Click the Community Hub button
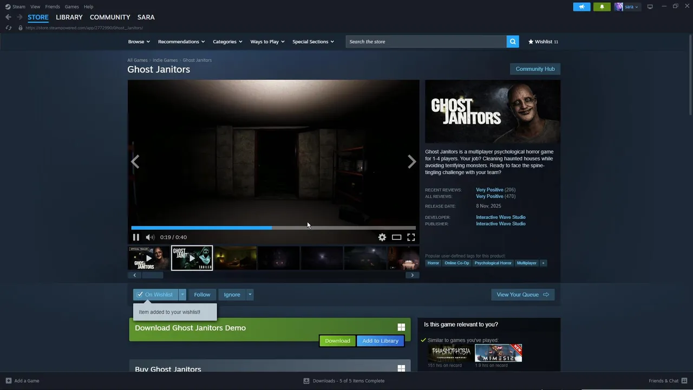Screen dimensions: 693x390 tap(535, 69)
